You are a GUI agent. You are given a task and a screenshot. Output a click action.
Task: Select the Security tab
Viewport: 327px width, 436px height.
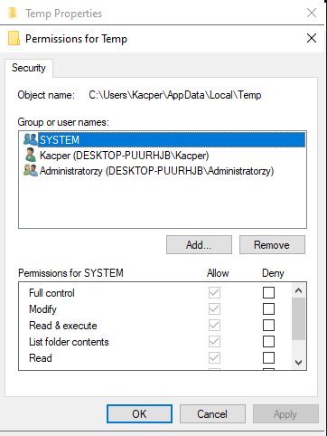coord(29,68)
